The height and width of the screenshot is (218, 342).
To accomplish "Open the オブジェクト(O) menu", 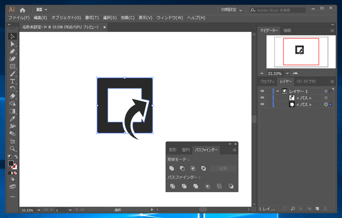I will point(66,18).
